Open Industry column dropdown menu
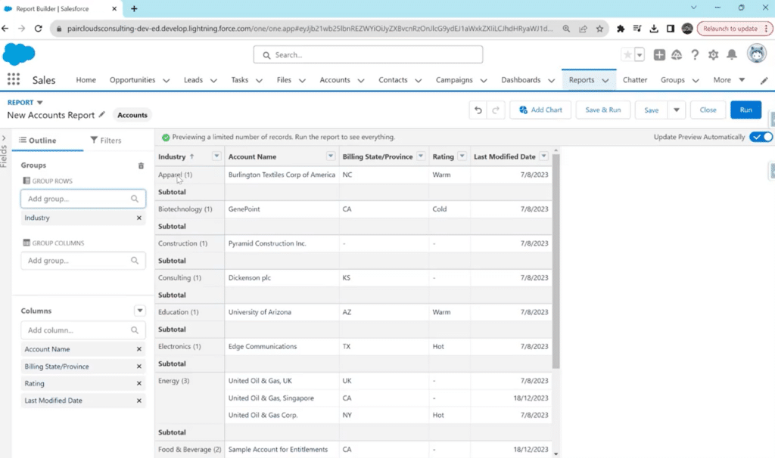The height and width of the screenshot is (458, 775). [216, 156]
